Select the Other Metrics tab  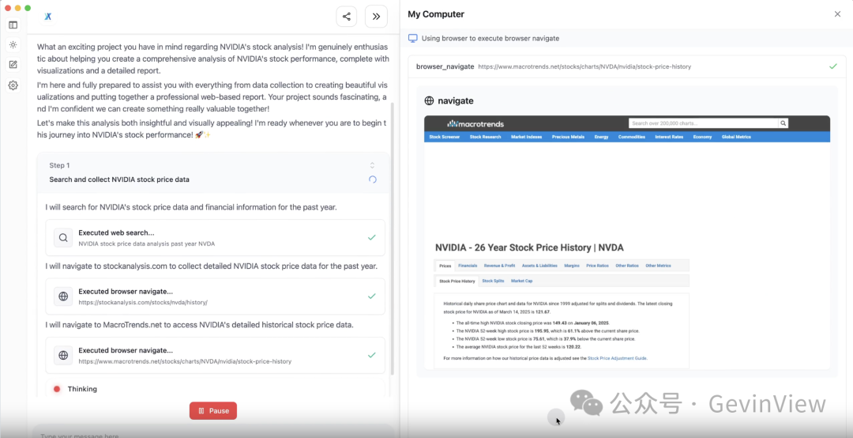point(658,266)
